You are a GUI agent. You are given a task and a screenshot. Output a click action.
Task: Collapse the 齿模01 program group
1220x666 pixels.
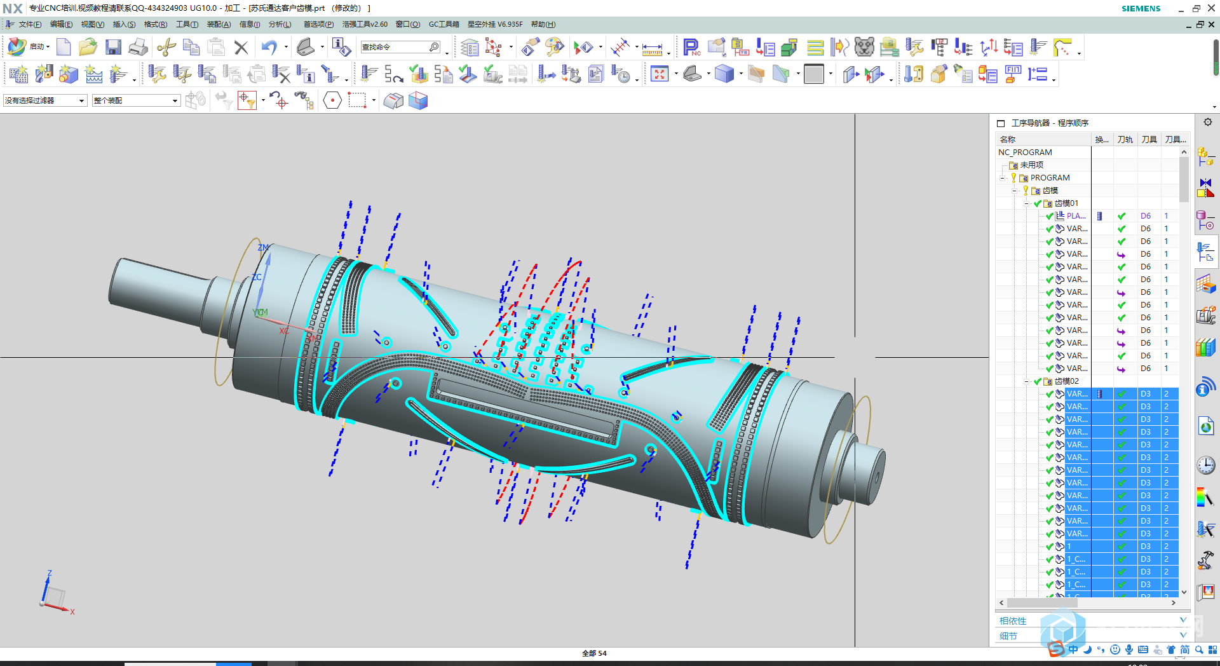pos(1027,203)
